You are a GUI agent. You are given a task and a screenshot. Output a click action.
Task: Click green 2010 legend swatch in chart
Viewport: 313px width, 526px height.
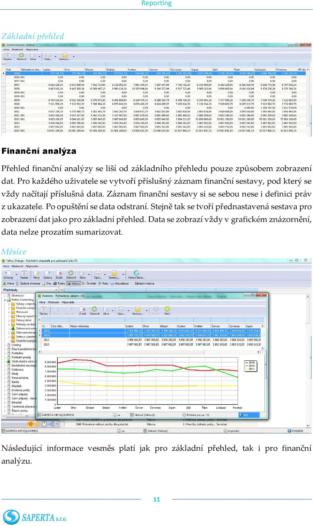pyautogui.click(x=246, y=366)
